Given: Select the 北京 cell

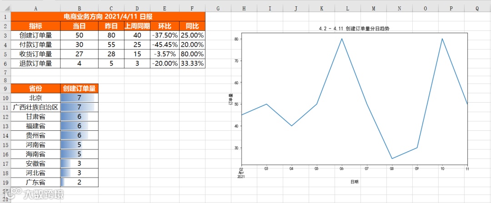Looking at the screenshot, I should tap(36, 98).
